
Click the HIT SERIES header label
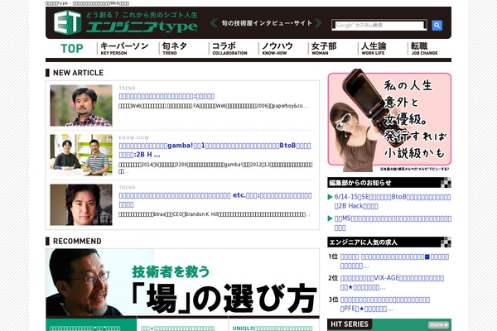[350, 324]
